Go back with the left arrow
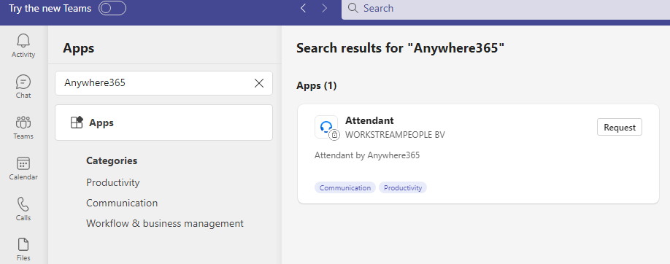 (304, 8)
